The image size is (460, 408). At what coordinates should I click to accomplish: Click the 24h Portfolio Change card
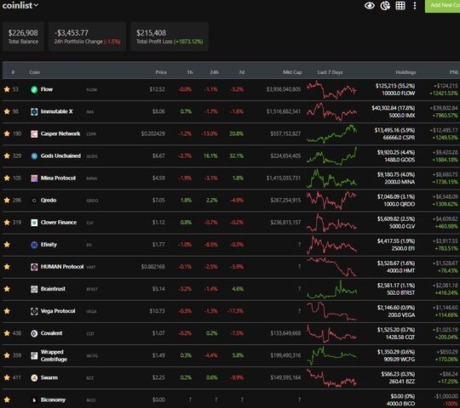click(87, 37)
